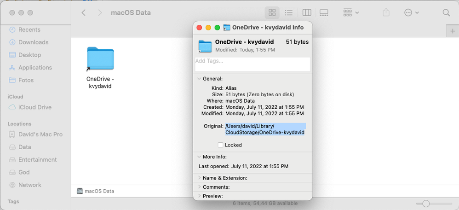Screen dimensions: 459x210
Task: Go forward with the Finder forward arrow
Action: tap(100, 12)
